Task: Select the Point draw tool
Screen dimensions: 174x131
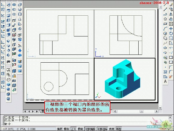Action: click(x=165, y=67)
